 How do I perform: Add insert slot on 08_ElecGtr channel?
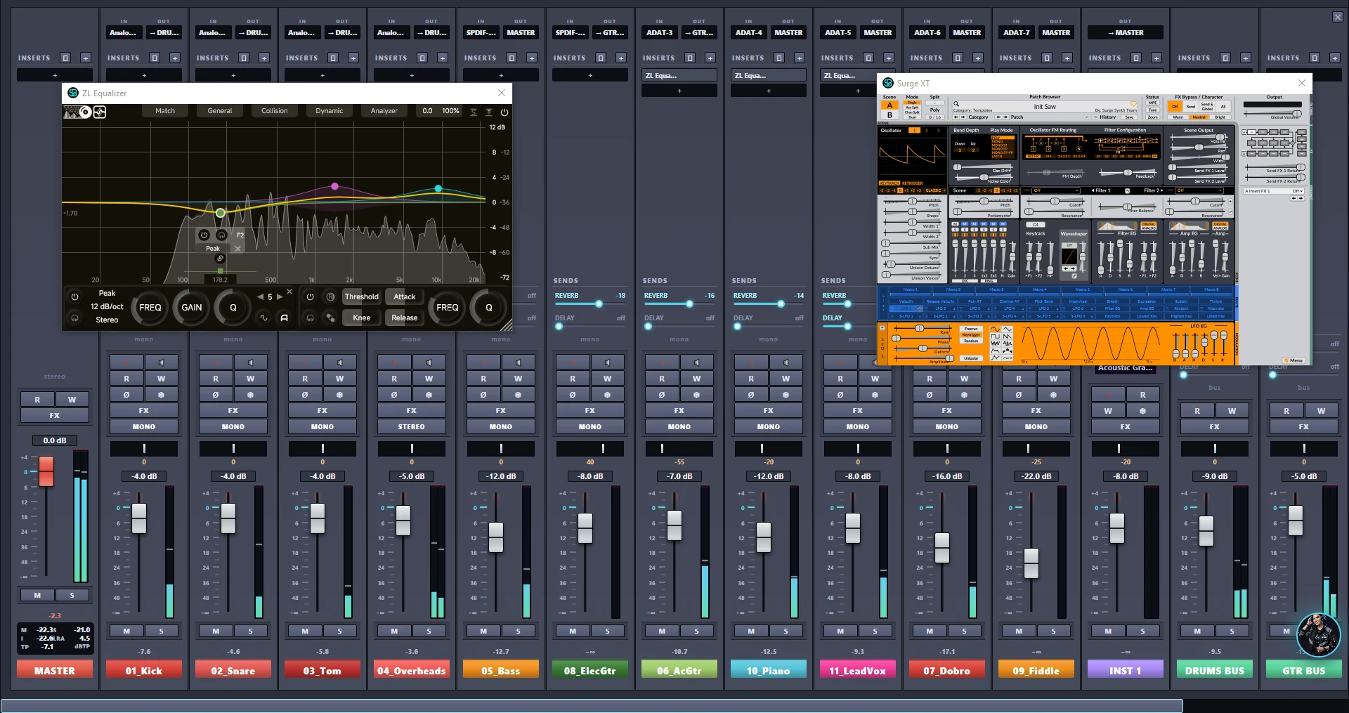pos(590,75)
